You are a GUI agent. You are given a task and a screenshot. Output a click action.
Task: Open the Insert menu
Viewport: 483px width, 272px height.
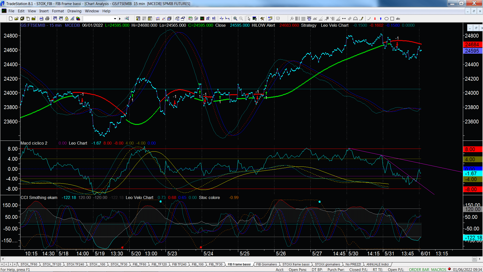coord(44,11)
